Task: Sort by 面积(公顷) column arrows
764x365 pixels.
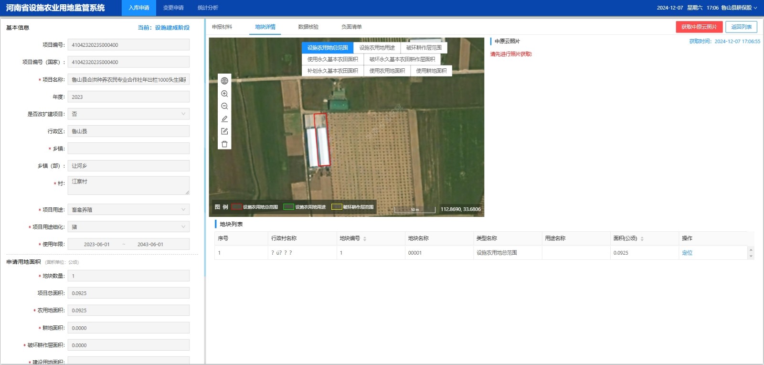Action: click(x=642, y=238)
